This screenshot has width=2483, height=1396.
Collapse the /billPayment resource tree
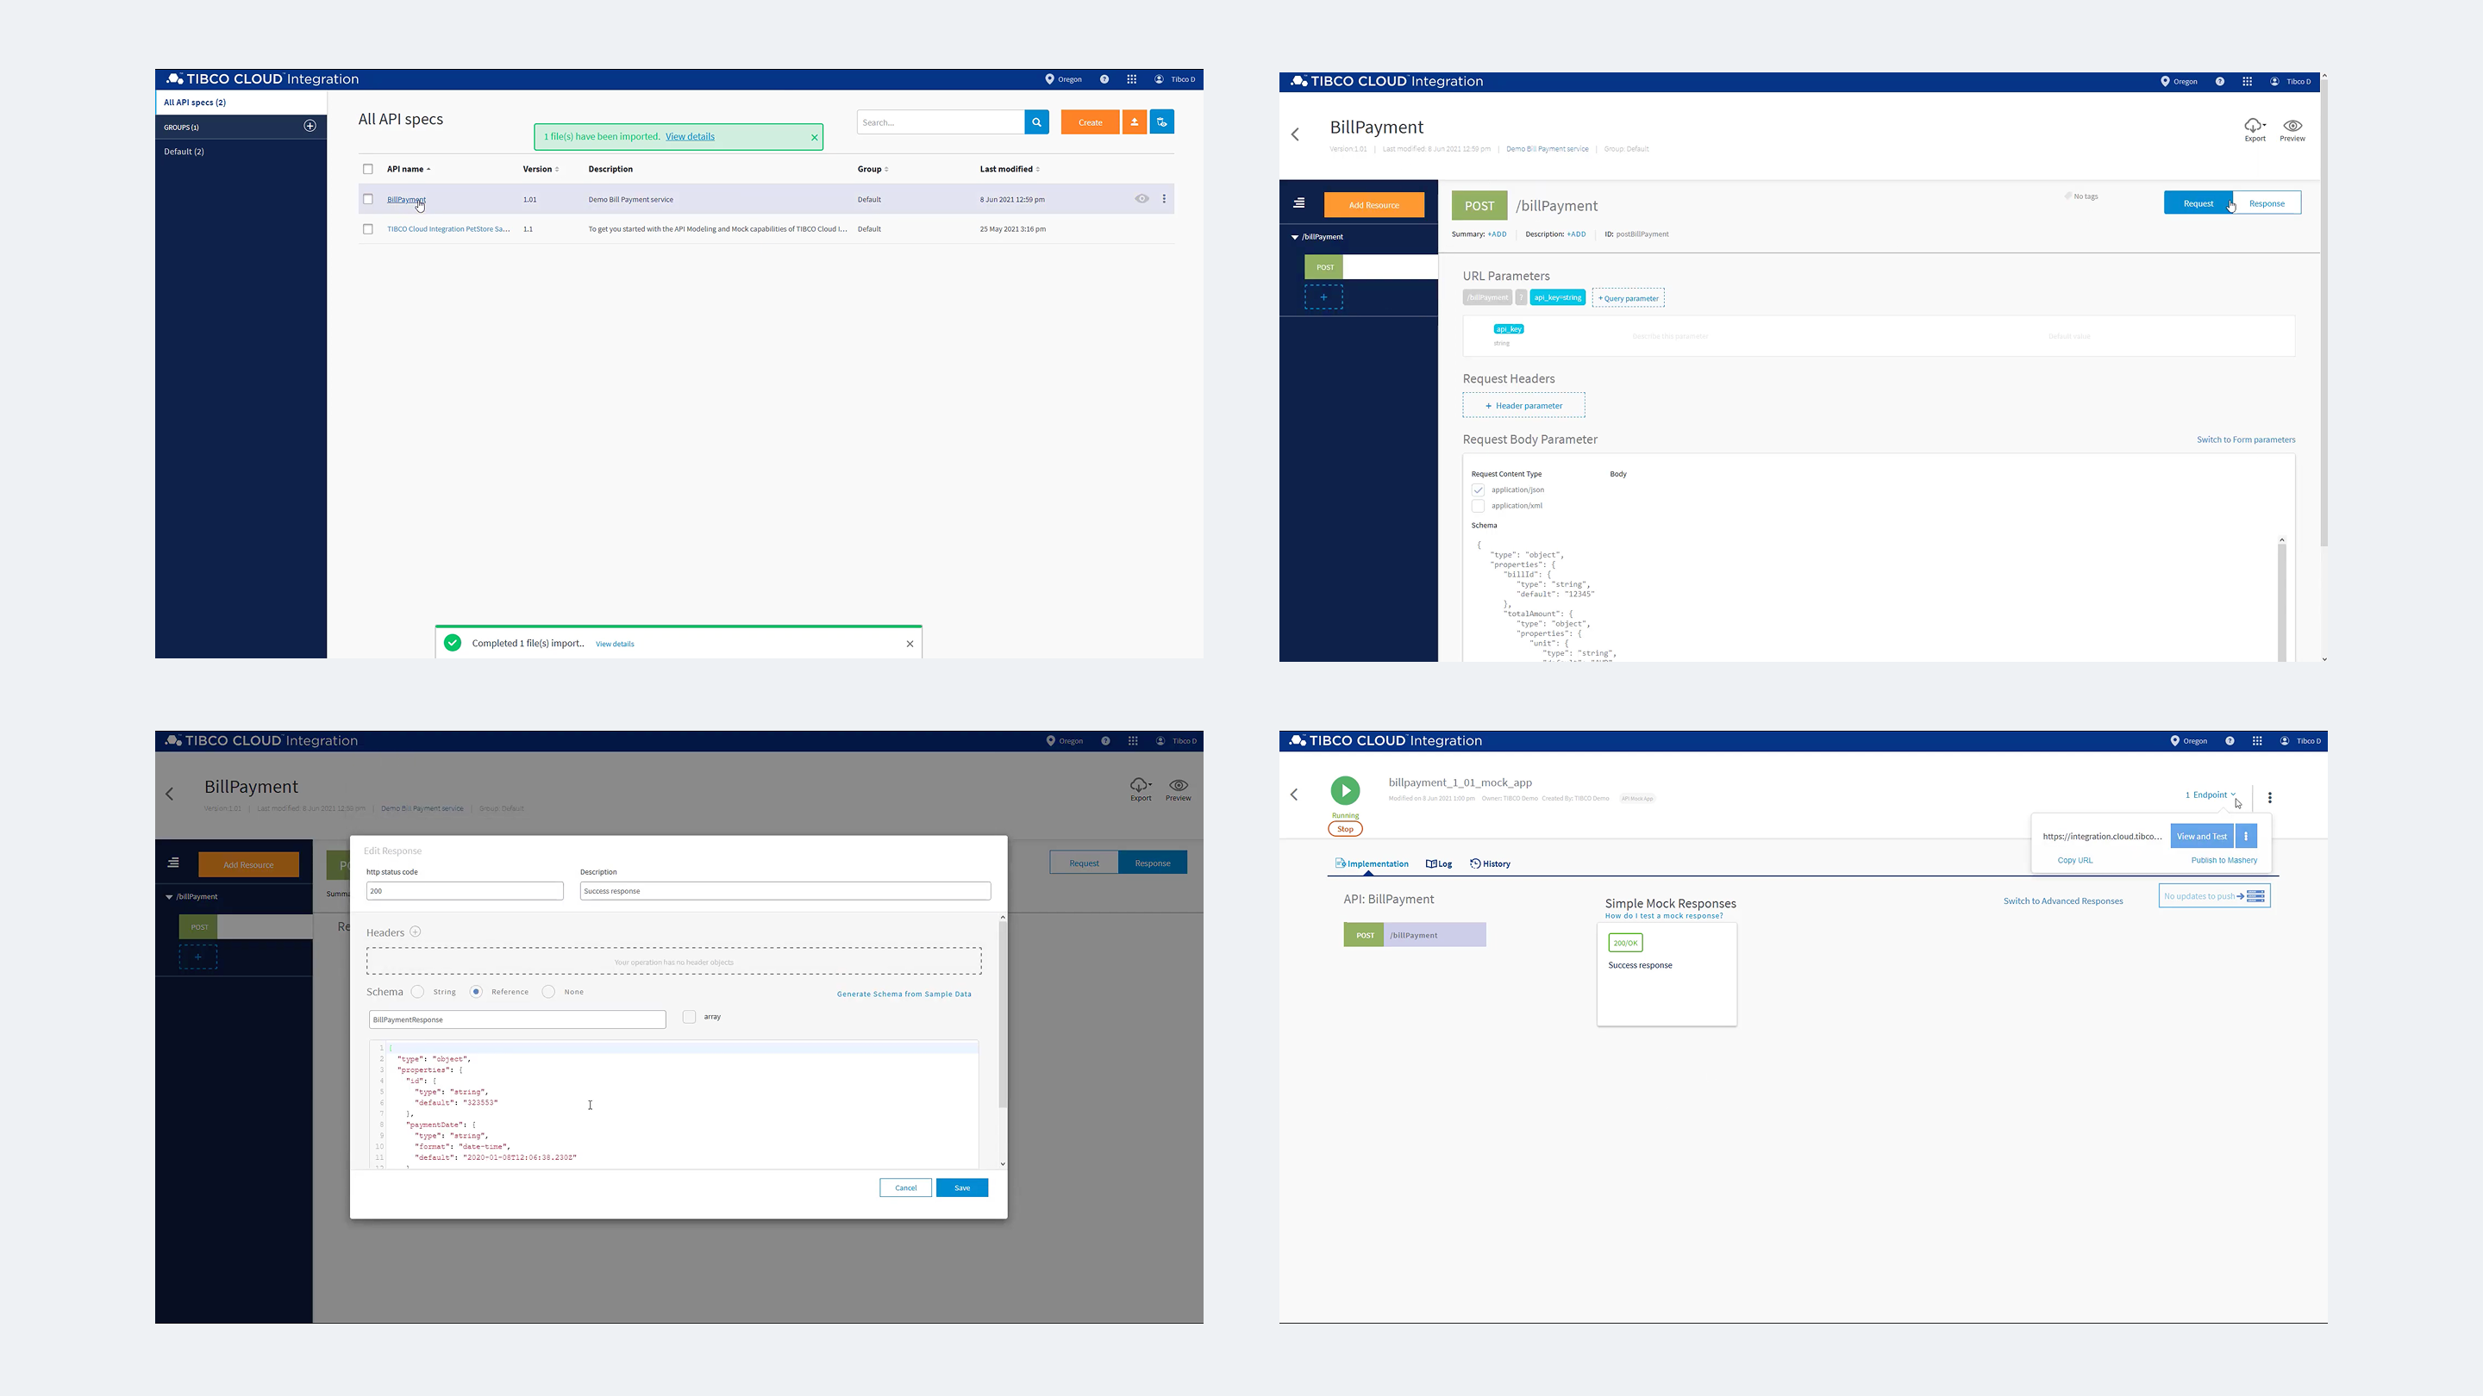pyautogui.click(x=1294, y=236)
